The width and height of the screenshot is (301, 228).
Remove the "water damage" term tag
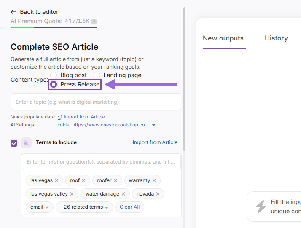coord(123,194)
